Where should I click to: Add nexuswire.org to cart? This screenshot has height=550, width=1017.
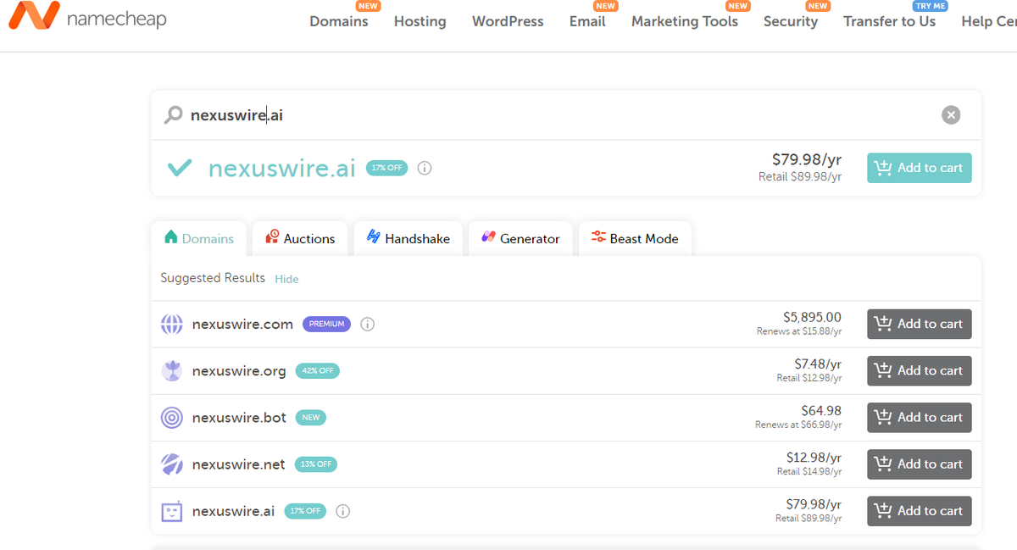pyautogui.click(x=920, y=370)
